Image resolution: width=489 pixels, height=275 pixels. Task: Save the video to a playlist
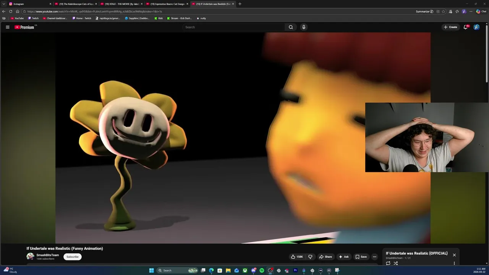click(361, 257)
